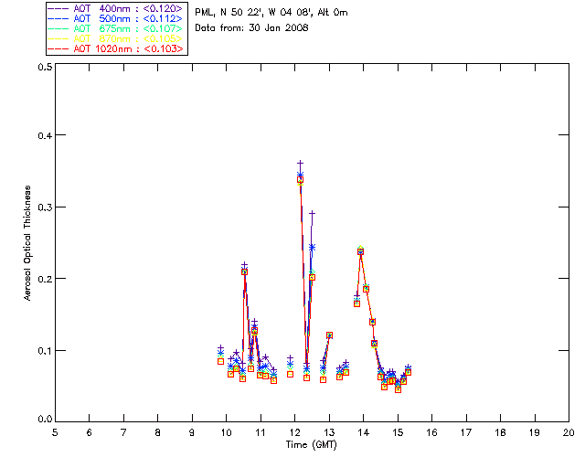Click the 0.4 y-axis tick label

(x=45, y=135)
